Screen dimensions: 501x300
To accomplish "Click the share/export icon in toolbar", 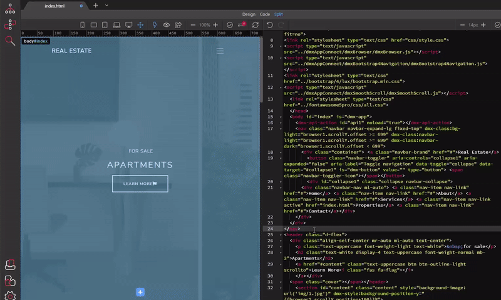I will click(178, 25).
